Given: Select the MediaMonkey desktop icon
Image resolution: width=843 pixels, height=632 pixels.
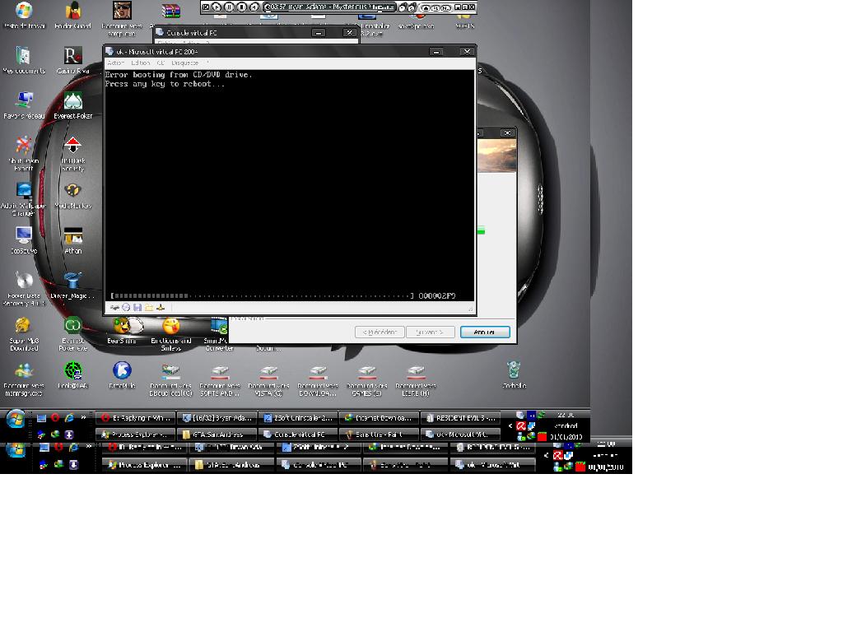Looking at the screenshot, I should pos(72,196).
